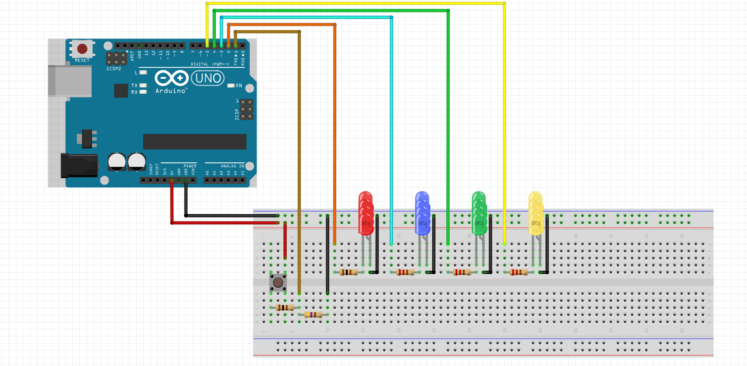
Task: Select the ON indicator LED on board
Action: click(231, 85)
